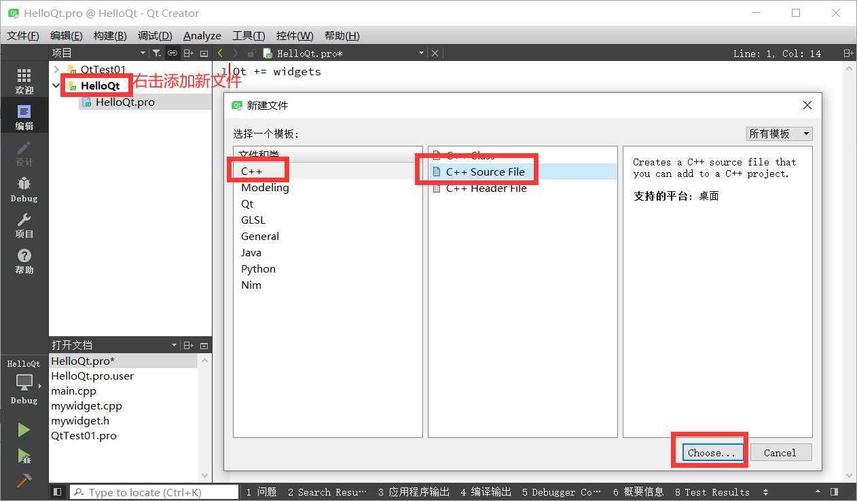
Task: Go back in editor history
Action: click(220, 53)
